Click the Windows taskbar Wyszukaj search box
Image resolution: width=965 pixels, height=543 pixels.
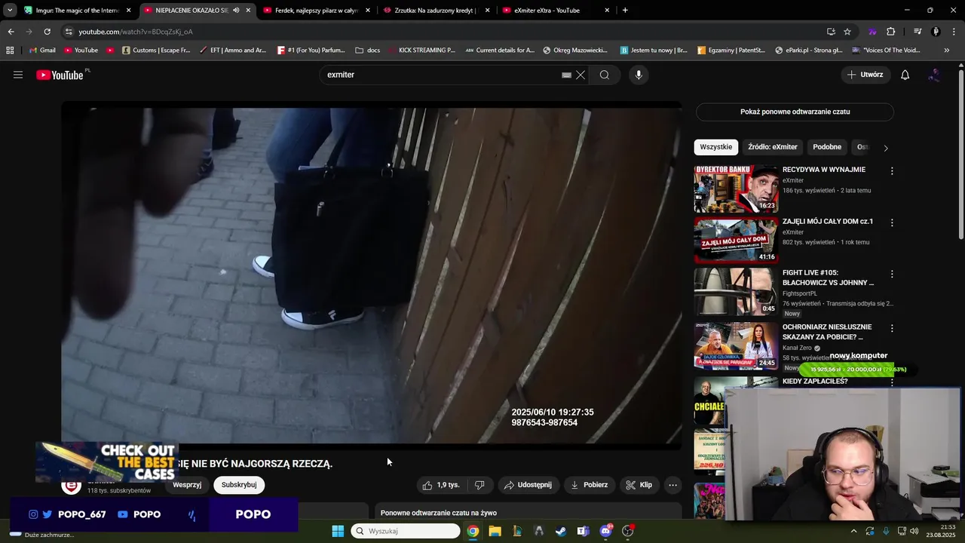[406, 531]
